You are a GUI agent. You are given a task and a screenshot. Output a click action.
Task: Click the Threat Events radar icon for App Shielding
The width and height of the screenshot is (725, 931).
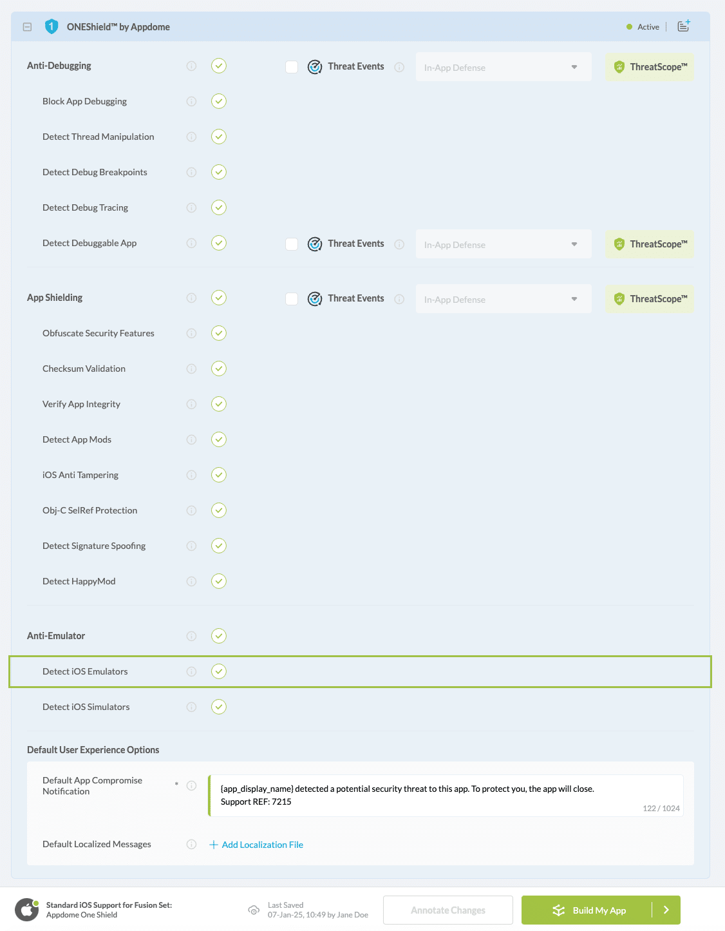coord(315,298)
